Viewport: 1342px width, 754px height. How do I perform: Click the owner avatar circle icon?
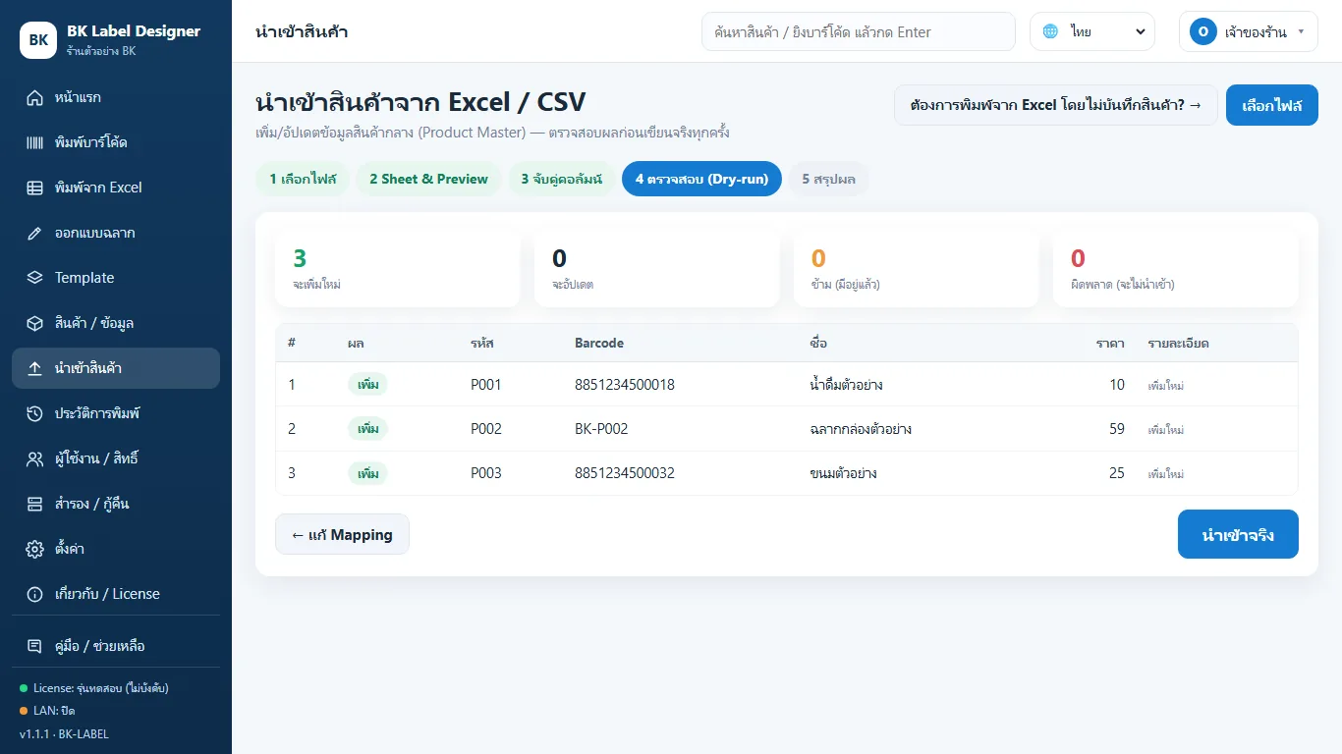click(1203, 31)
